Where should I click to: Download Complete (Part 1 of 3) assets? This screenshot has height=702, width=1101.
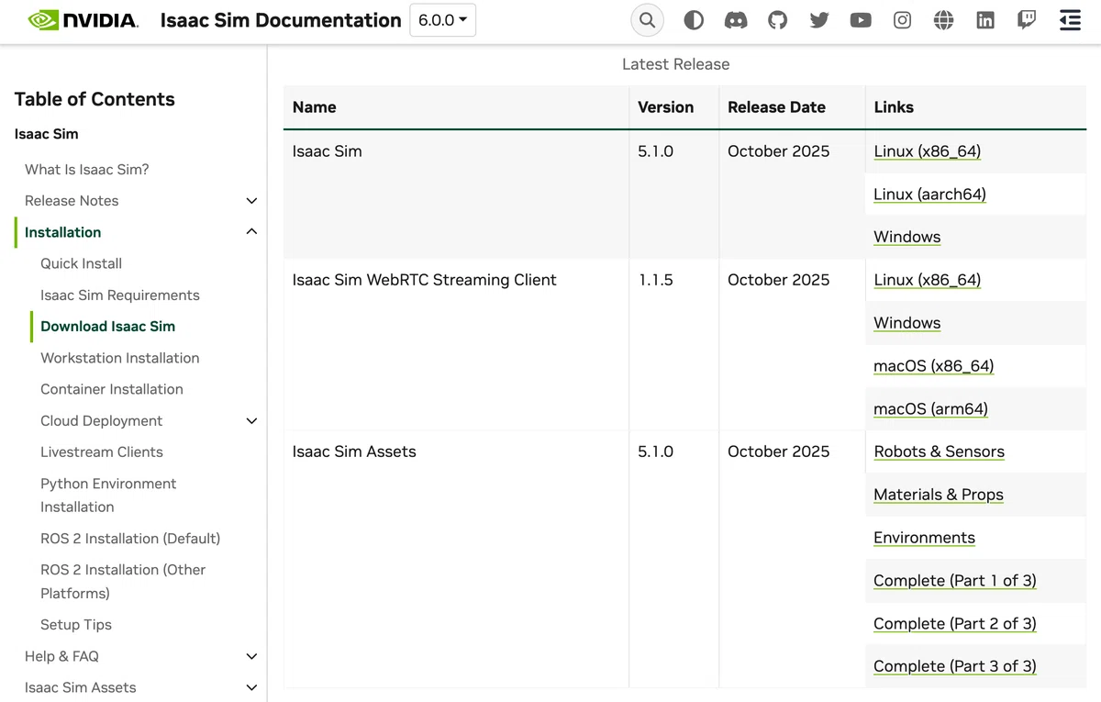(954, 581)
